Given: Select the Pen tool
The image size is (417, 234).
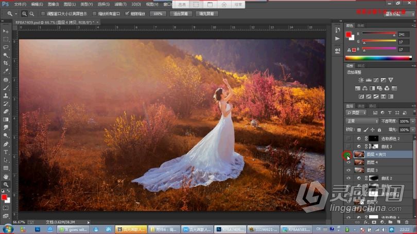Looking at the screenshot, I should [6, 144].
